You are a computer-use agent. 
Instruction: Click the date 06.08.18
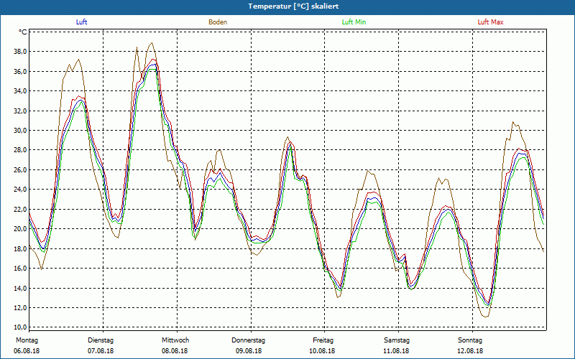[x=27, y=351]
